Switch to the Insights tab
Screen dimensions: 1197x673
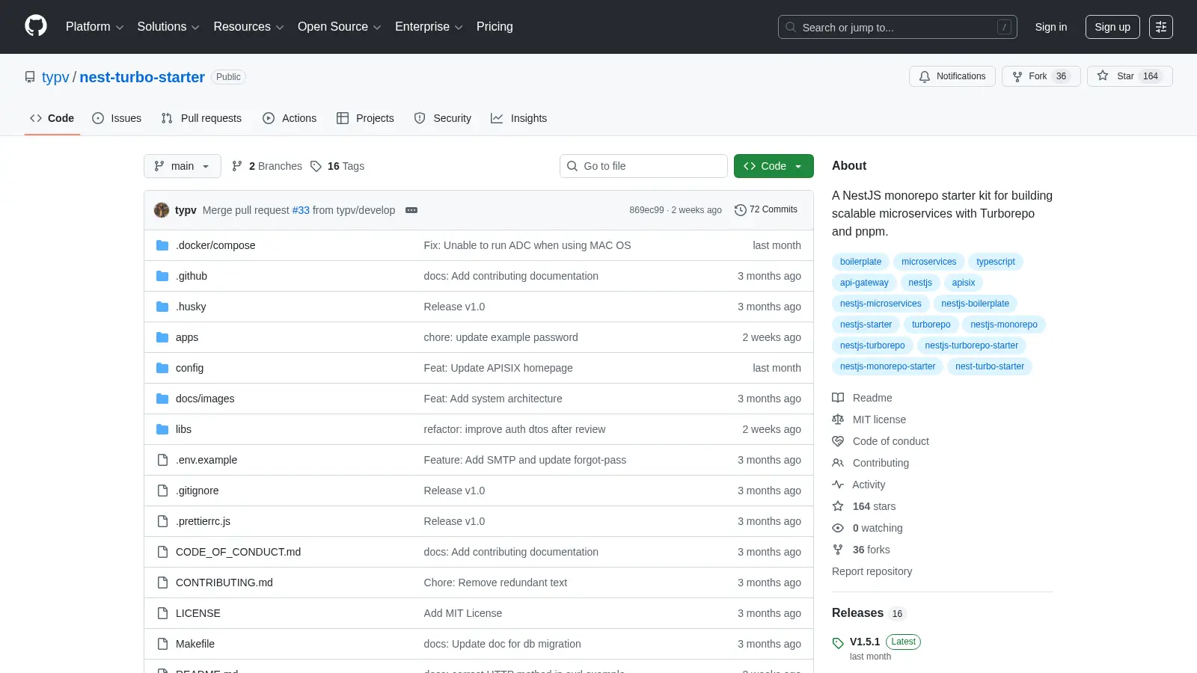click(x=519, y=118)
